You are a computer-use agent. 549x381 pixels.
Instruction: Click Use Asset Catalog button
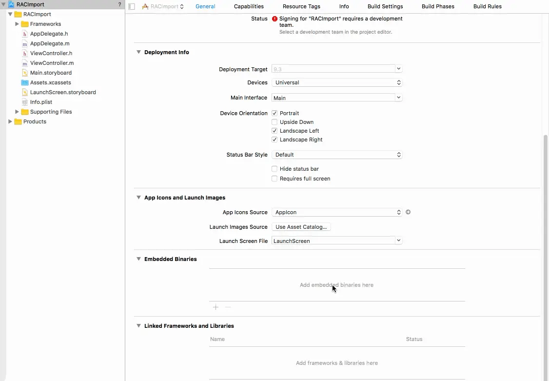(x=301, y=227)
